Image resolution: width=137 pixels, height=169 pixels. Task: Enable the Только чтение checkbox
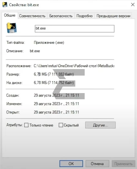pos(26,125)
